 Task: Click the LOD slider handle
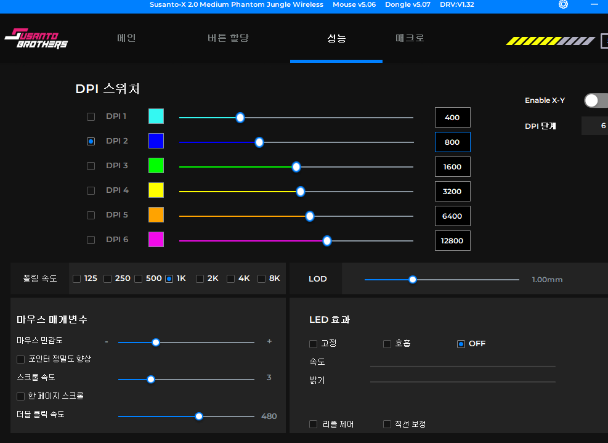pyautogui.click(x=413, y=279)
